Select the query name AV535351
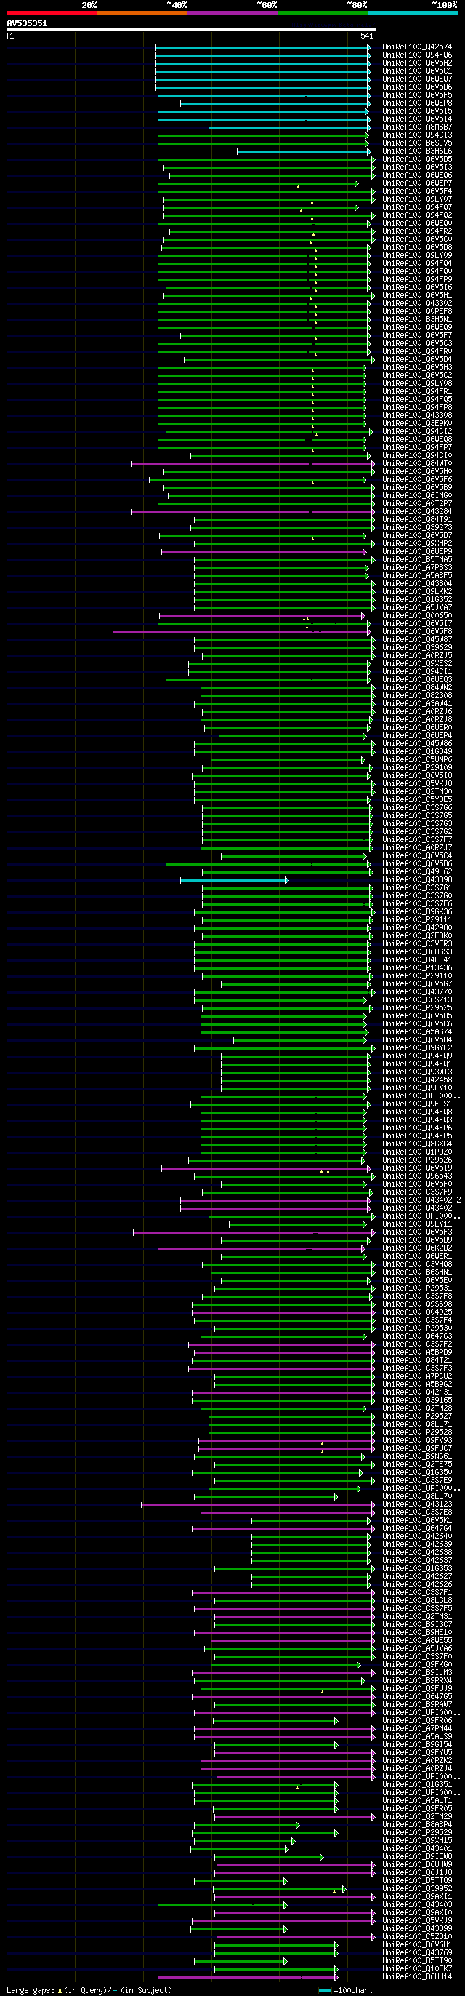 [x=27, y=23]
